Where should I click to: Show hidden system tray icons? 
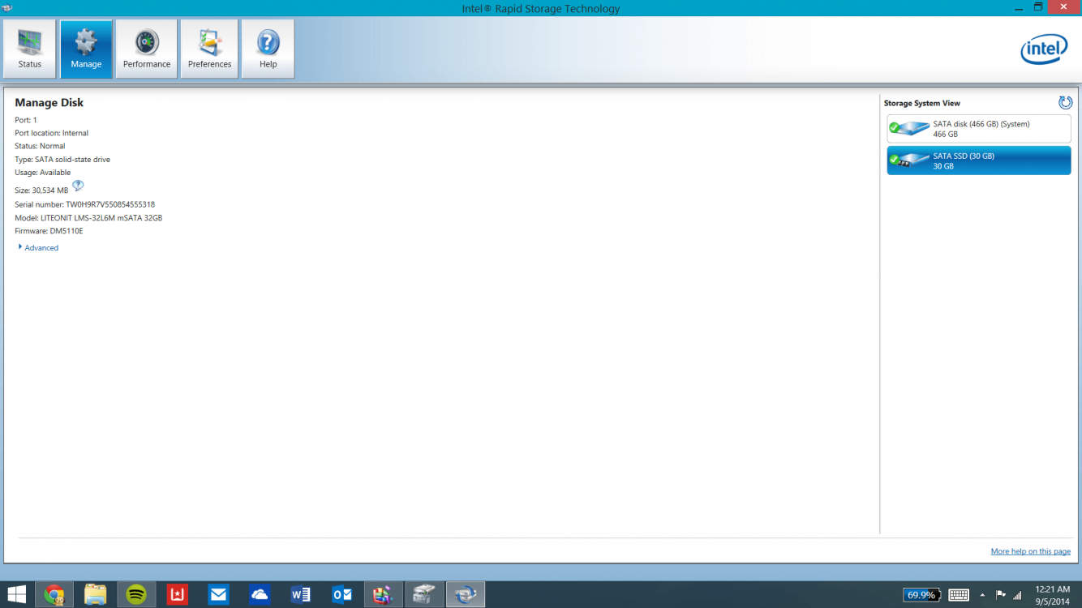(983, 595)
